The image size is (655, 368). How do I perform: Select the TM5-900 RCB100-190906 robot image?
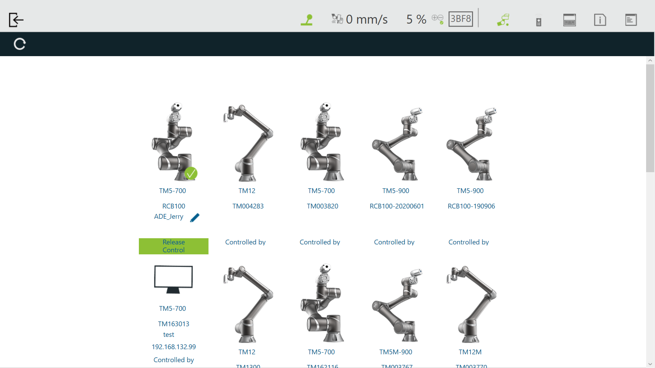(x=471, y=144)
